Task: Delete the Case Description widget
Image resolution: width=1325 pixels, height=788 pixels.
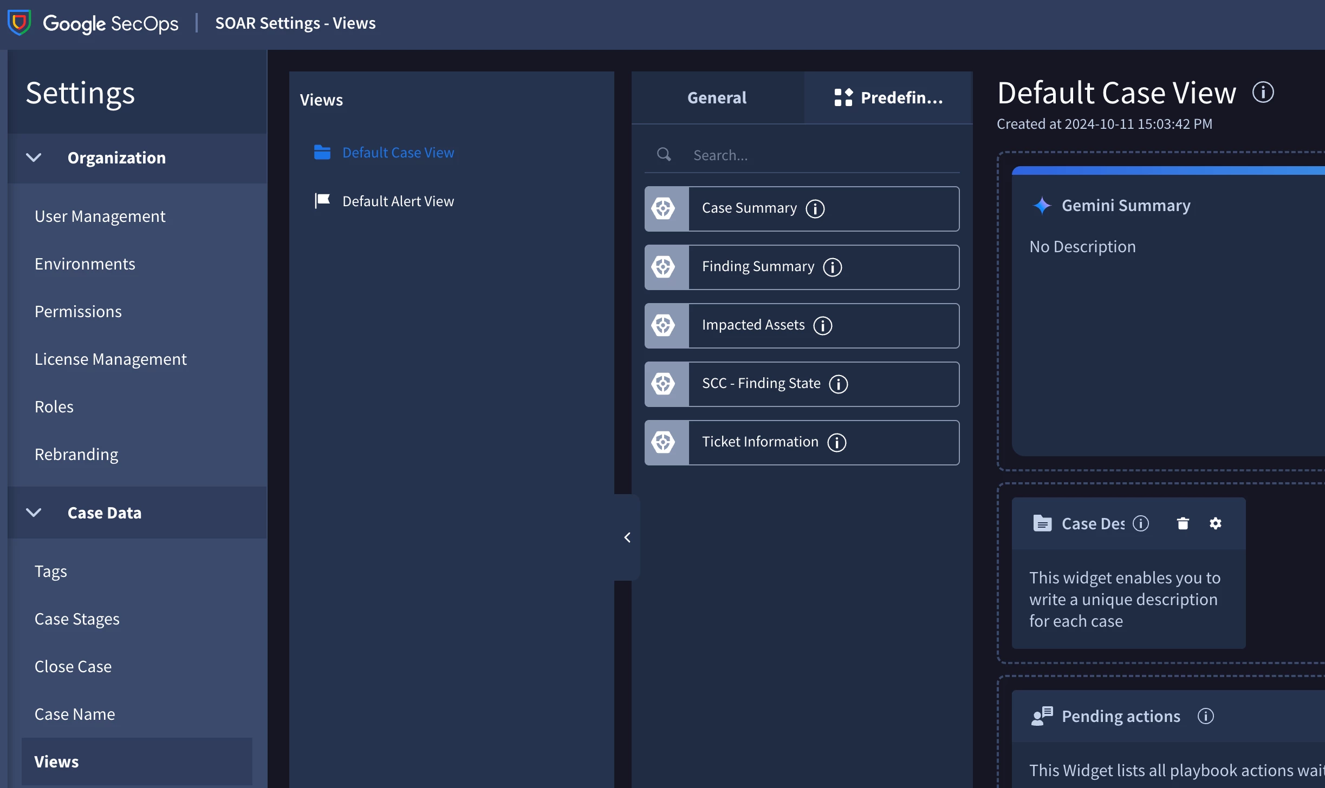Action: coord(1183,523)
